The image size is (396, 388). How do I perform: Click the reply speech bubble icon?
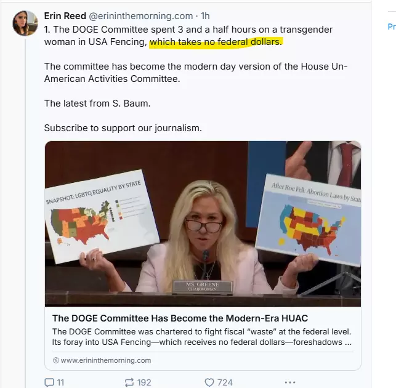pos(49,382)
